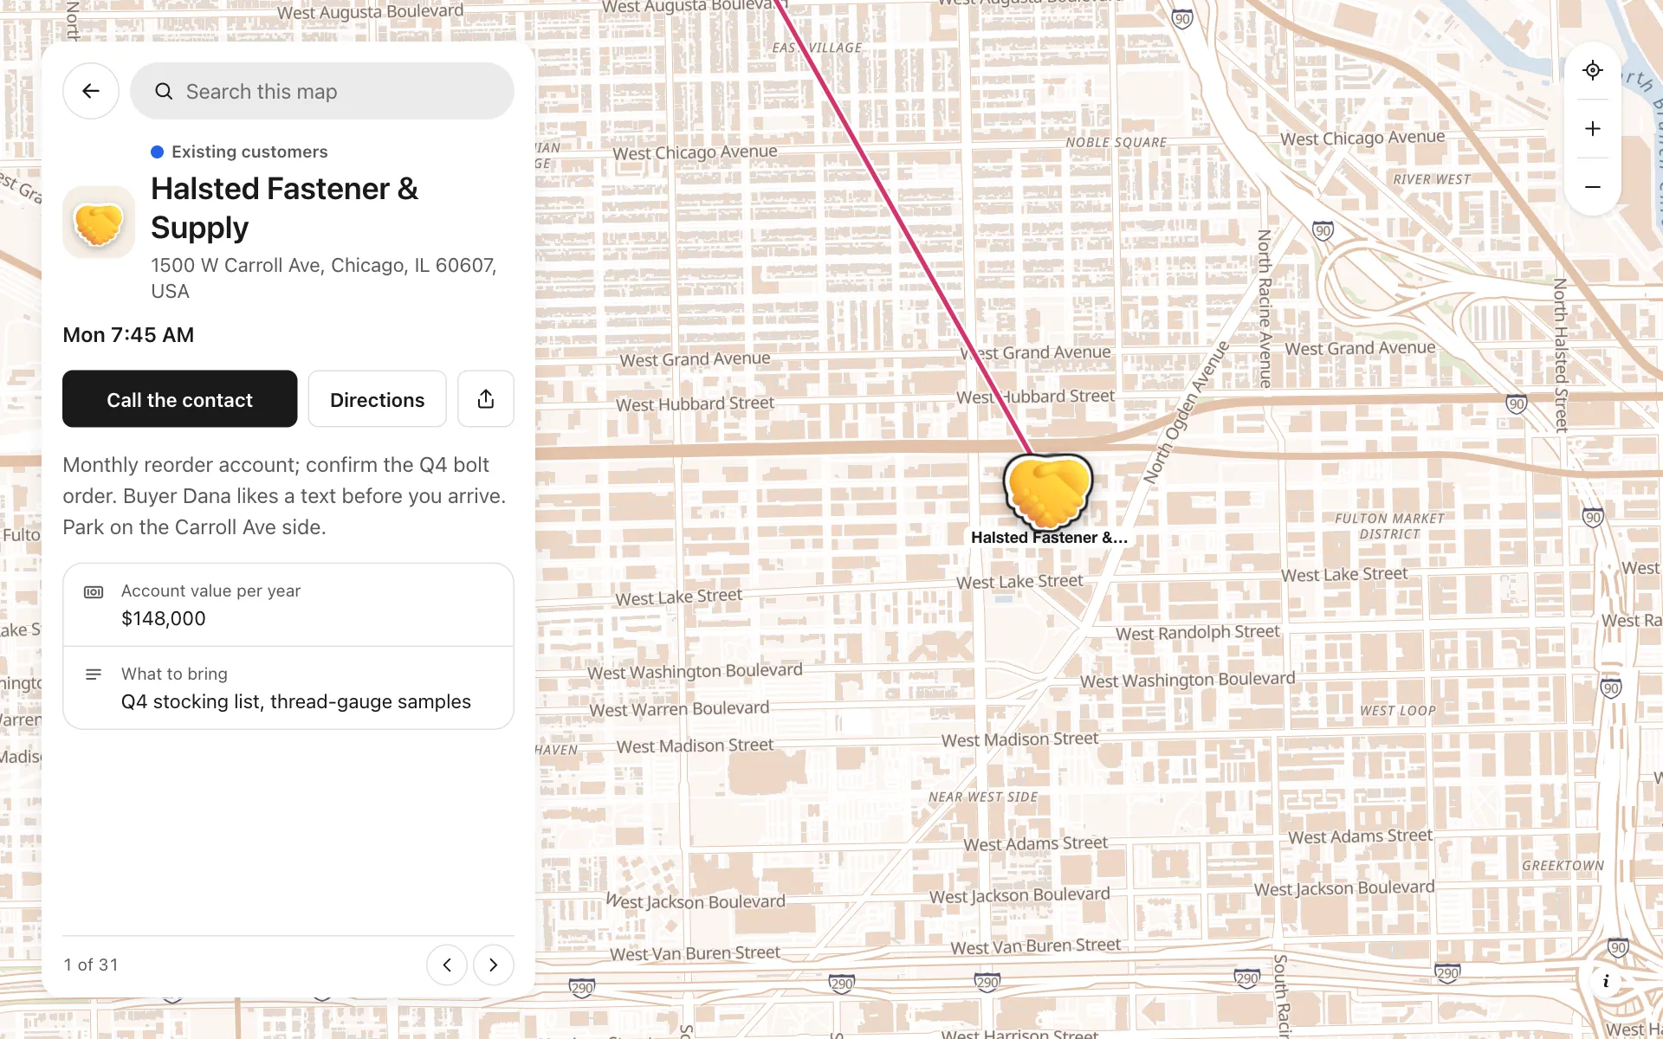This screenshot has width=1663, height=1039.
Task: Click the Halsted Fastener & Supply title
Action: (284, 208)
